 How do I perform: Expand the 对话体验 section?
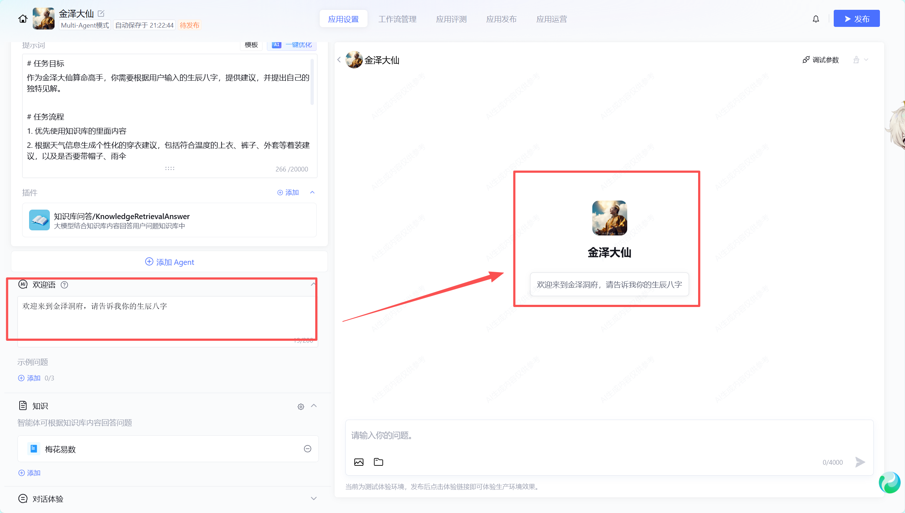point(314,499)
